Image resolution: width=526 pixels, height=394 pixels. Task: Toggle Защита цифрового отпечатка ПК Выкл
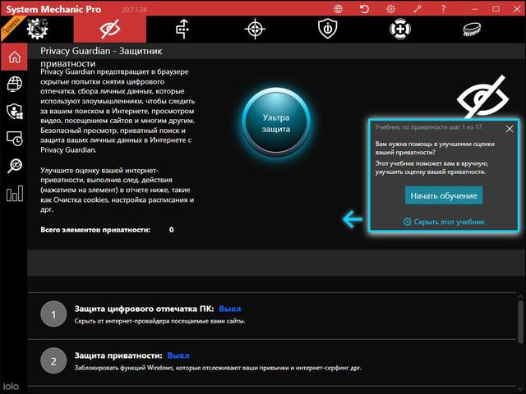pyautogui.click(x=230, y=309)
